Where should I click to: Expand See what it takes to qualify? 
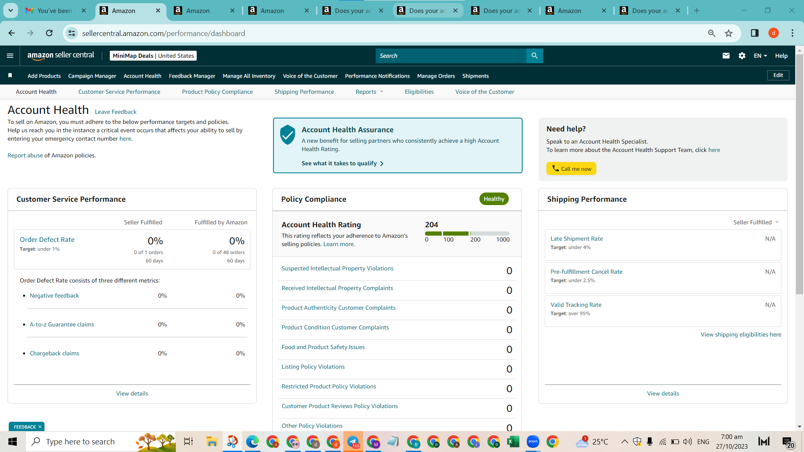click(343, 163)
